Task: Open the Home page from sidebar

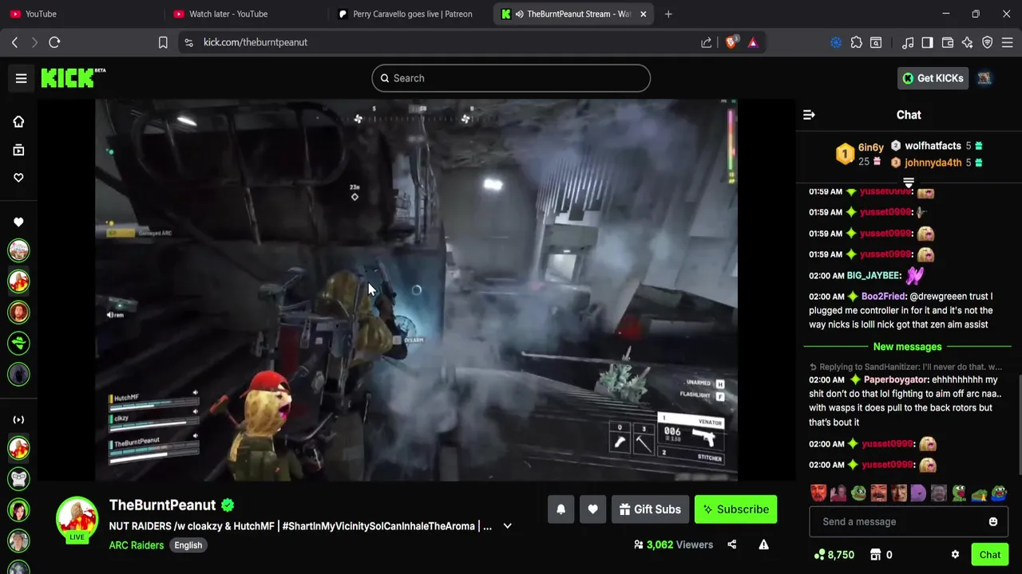Action: 18,121
